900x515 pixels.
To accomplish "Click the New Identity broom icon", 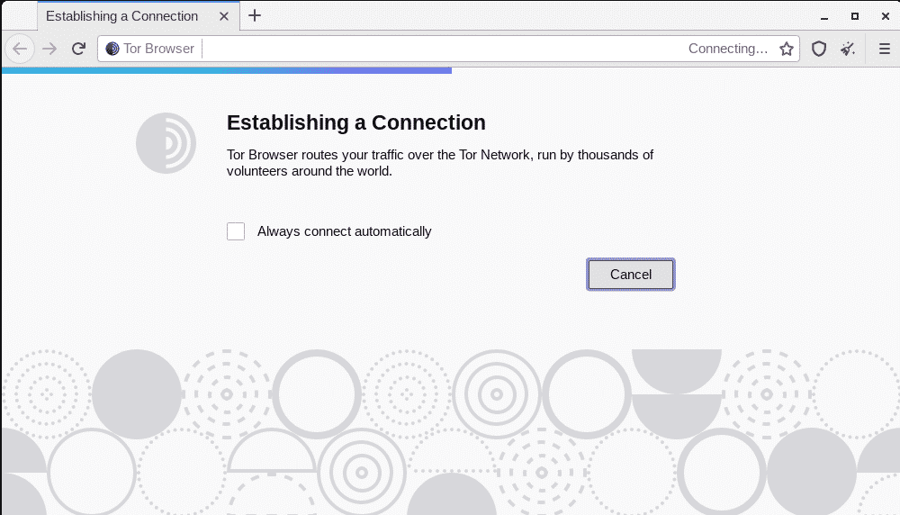I will tap(848, 49).
